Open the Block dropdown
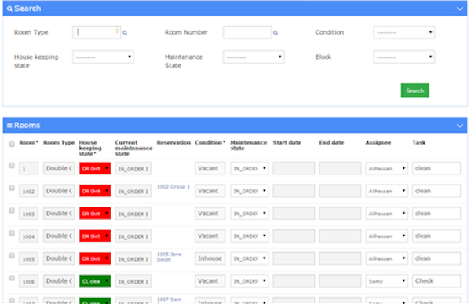The height and width of the screenshot is (304, 471). pyautogui.click(x=404, y=57)
